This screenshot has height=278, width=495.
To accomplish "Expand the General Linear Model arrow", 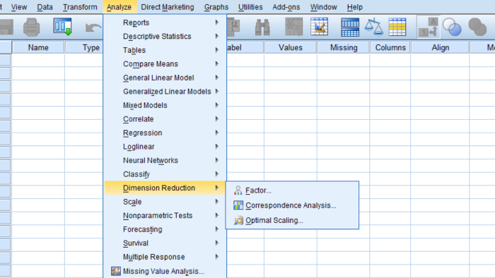I will coord(217,78).
